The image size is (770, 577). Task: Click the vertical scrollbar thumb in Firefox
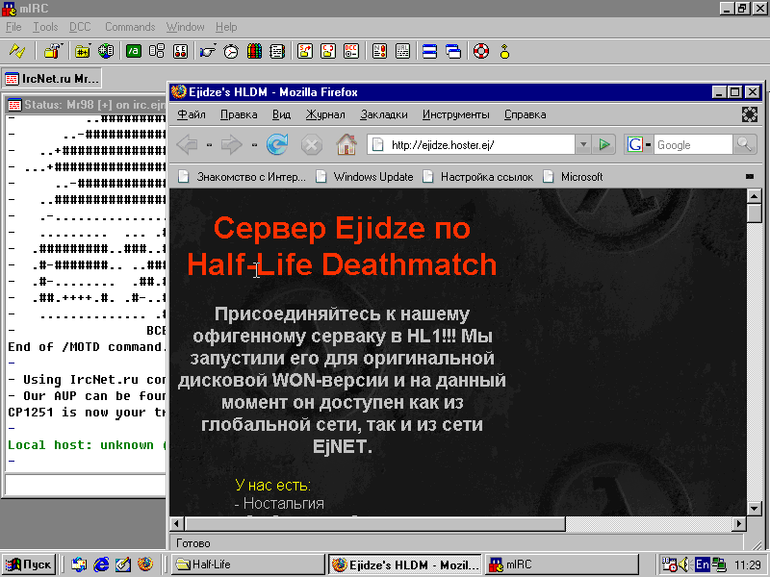coord(755,214)
